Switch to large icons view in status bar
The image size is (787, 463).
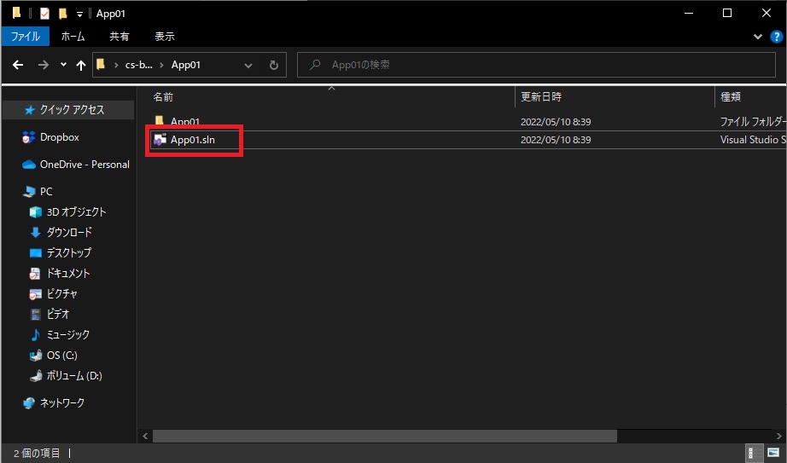[x=772, y=454]
